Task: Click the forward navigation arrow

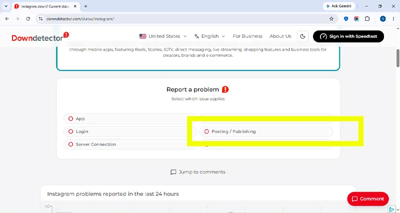Action: tap(17, 19)
